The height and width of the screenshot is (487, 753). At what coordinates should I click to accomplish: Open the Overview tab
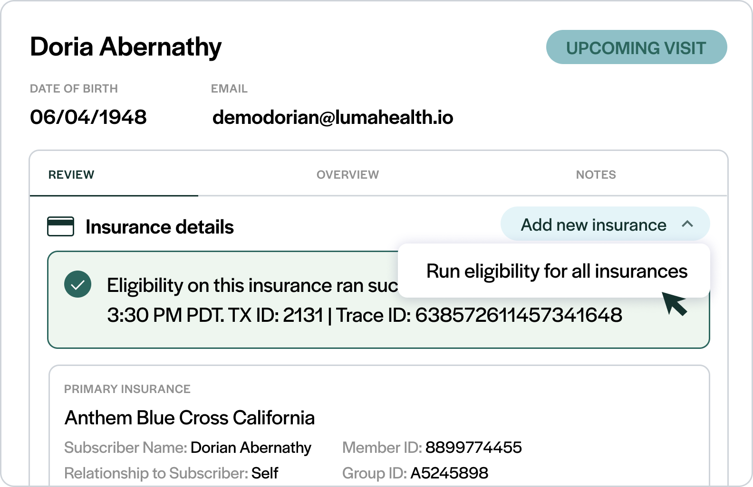[x=348, y=175]
